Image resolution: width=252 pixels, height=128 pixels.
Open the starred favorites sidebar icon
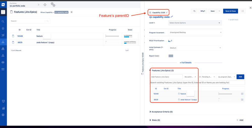[3, 28]
